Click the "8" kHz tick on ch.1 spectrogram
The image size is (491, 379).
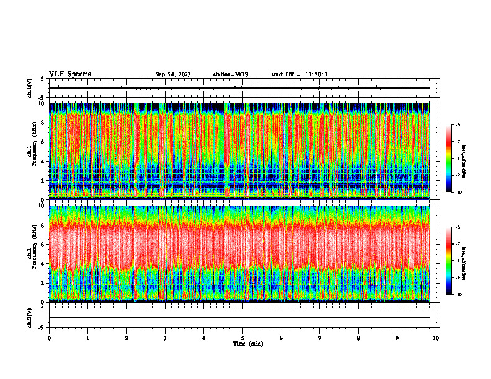tap(43, 123)
